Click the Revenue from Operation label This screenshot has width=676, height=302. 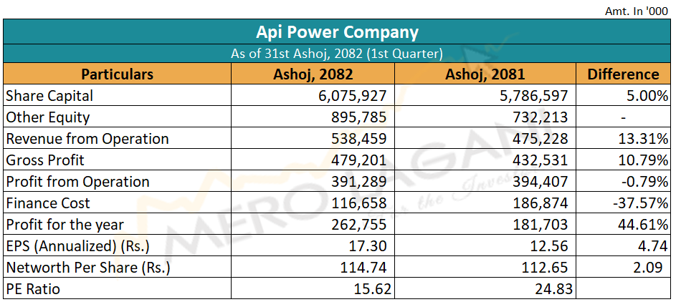pyautogui.click(x=87, y=138)
